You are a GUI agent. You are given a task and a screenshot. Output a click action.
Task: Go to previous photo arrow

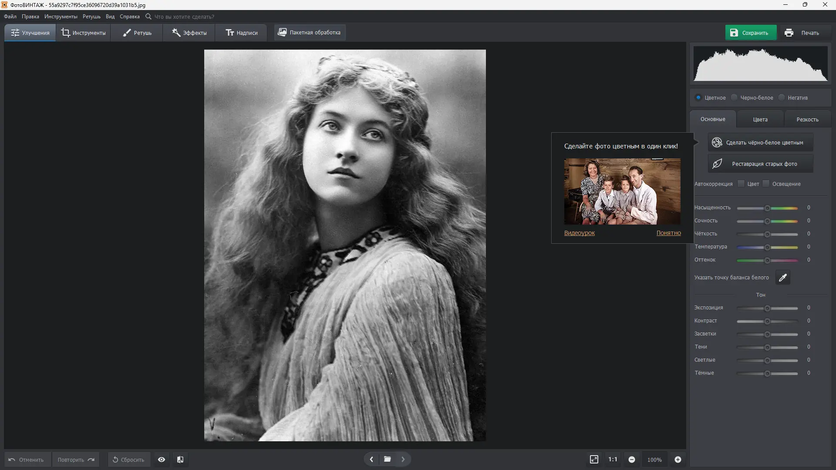click(x=371, y=459)
